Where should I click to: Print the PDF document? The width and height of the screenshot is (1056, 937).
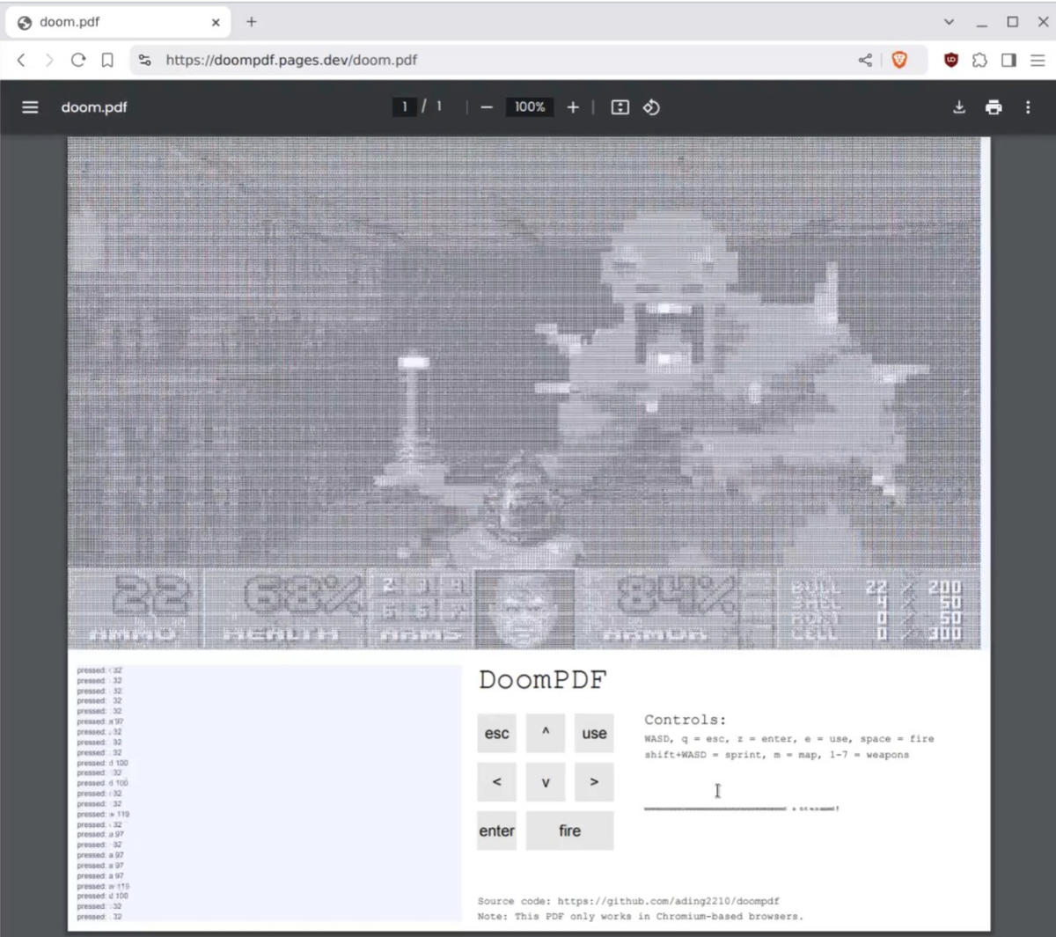pos(994,107)
